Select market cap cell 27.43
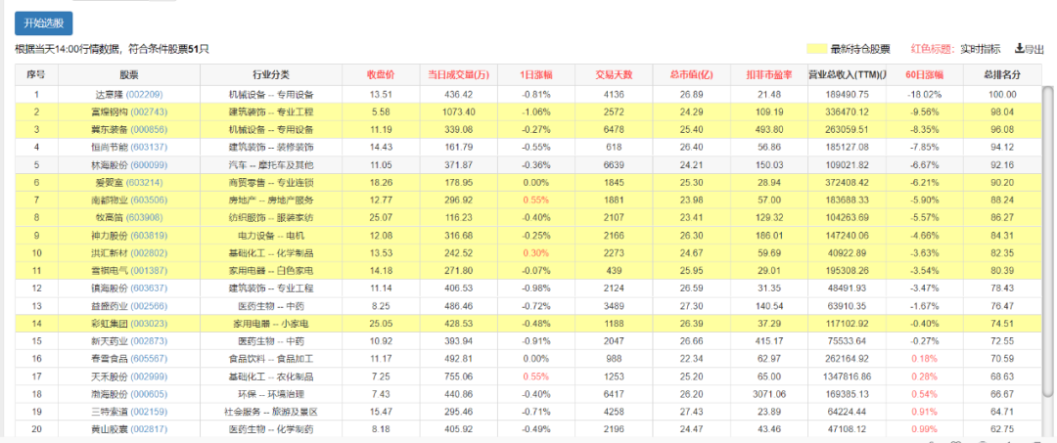The image size is (1057, 443). (692, 412)
